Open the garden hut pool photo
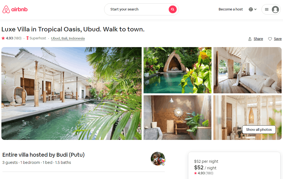 pos(178,70)
